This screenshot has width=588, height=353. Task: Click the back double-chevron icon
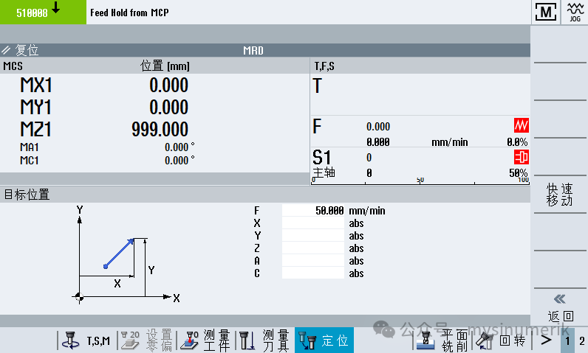(559, 299)
